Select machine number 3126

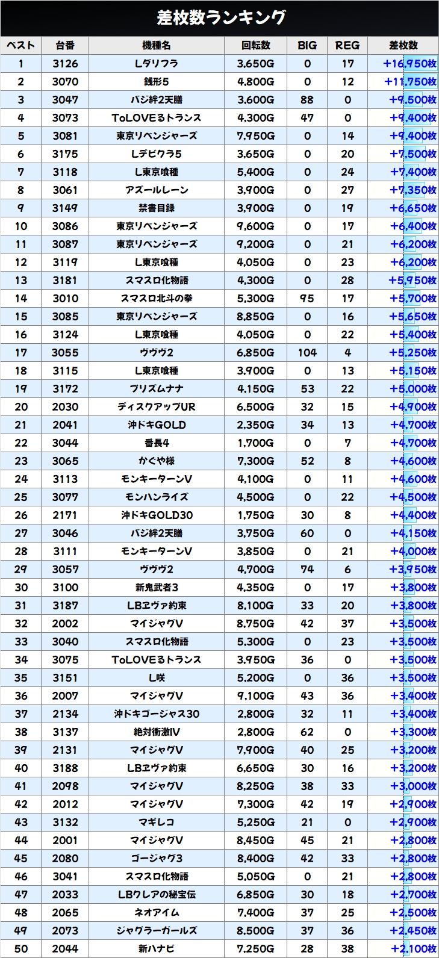point(65,64)
